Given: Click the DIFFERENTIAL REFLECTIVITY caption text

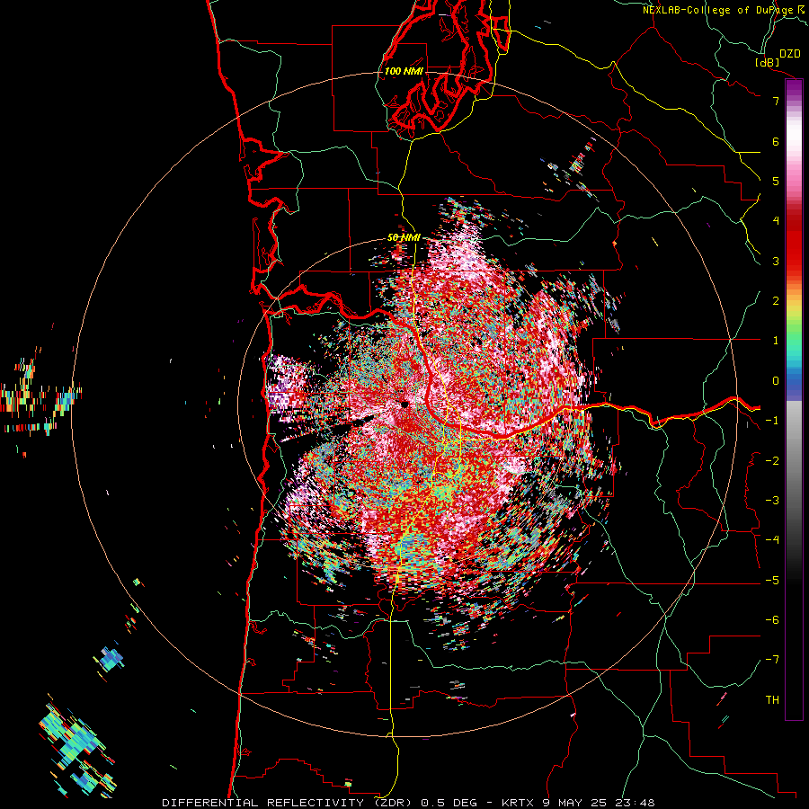Looking at the screenshot, I should point(262,803).
